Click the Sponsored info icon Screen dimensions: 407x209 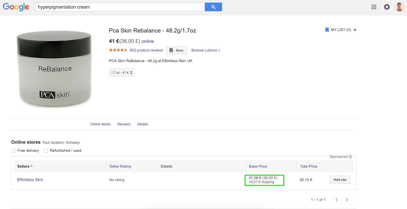point(350,157)
